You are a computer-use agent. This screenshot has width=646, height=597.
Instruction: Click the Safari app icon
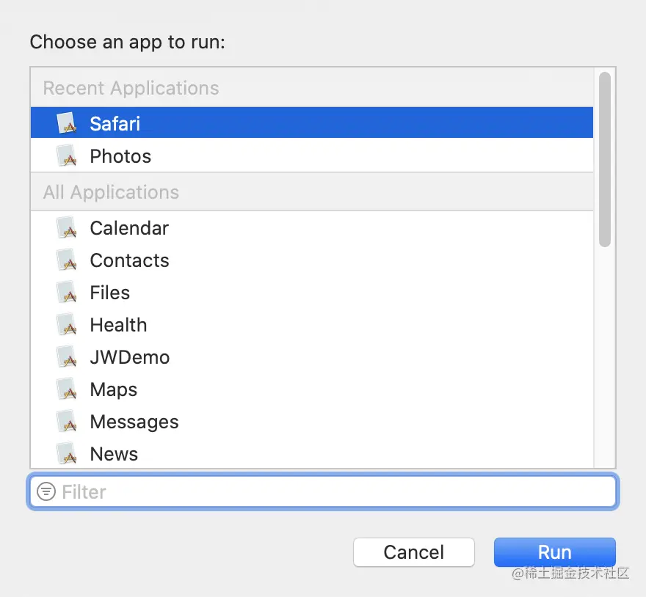point(67,123)
